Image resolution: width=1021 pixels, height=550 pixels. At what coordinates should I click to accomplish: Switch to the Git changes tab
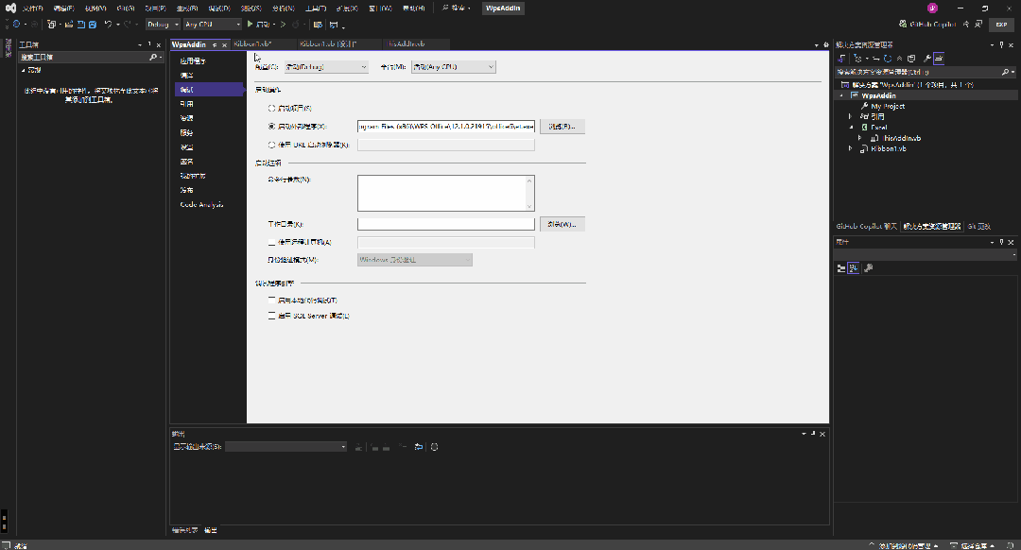pos(978,227)
